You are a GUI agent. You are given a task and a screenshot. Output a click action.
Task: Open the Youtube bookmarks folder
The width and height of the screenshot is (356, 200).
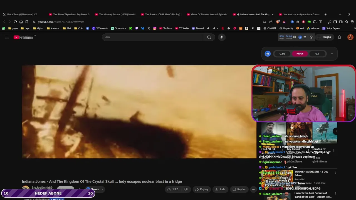tap(53, 28)
